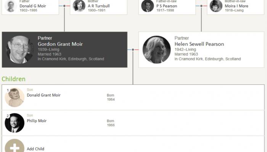Select the Donald Grant Moir child row
Screen dimensions: 267x152
coord(133,97)
